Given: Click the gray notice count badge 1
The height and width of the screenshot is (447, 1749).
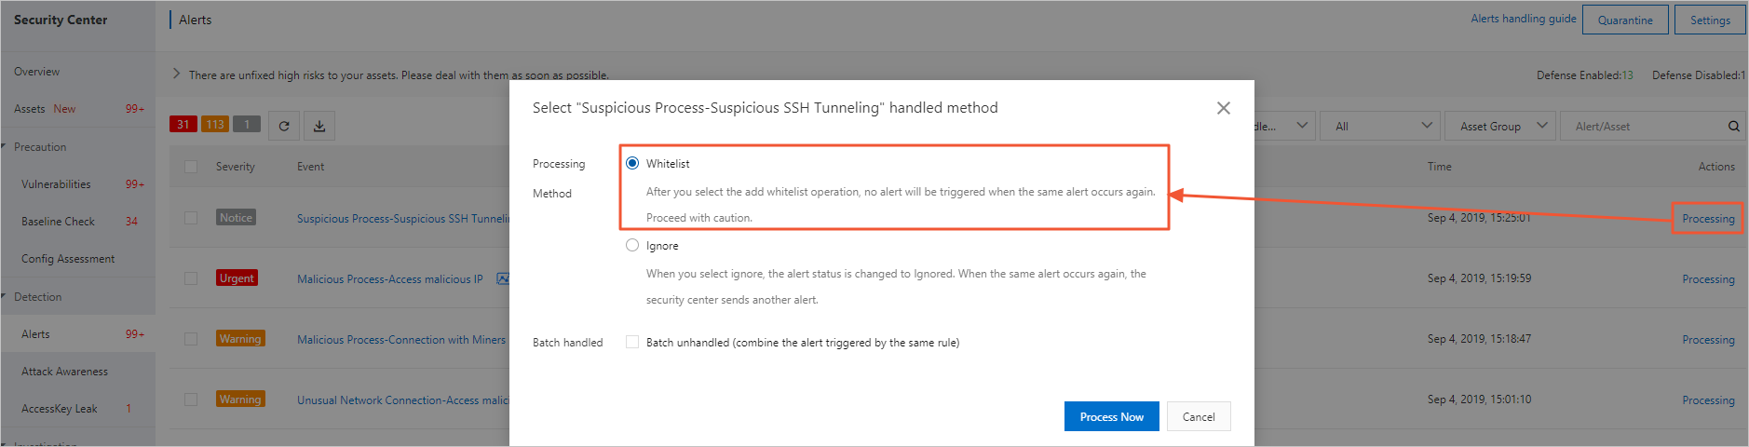Looking at the screenshot, I should point(247,124).
